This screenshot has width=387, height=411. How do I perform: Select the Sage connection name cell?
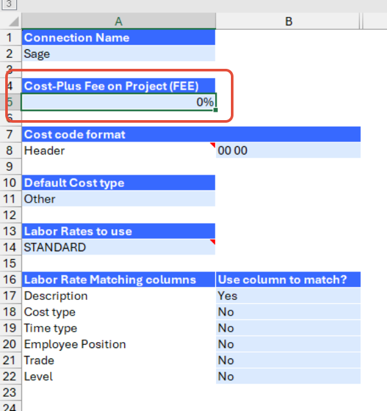point(118,54)
